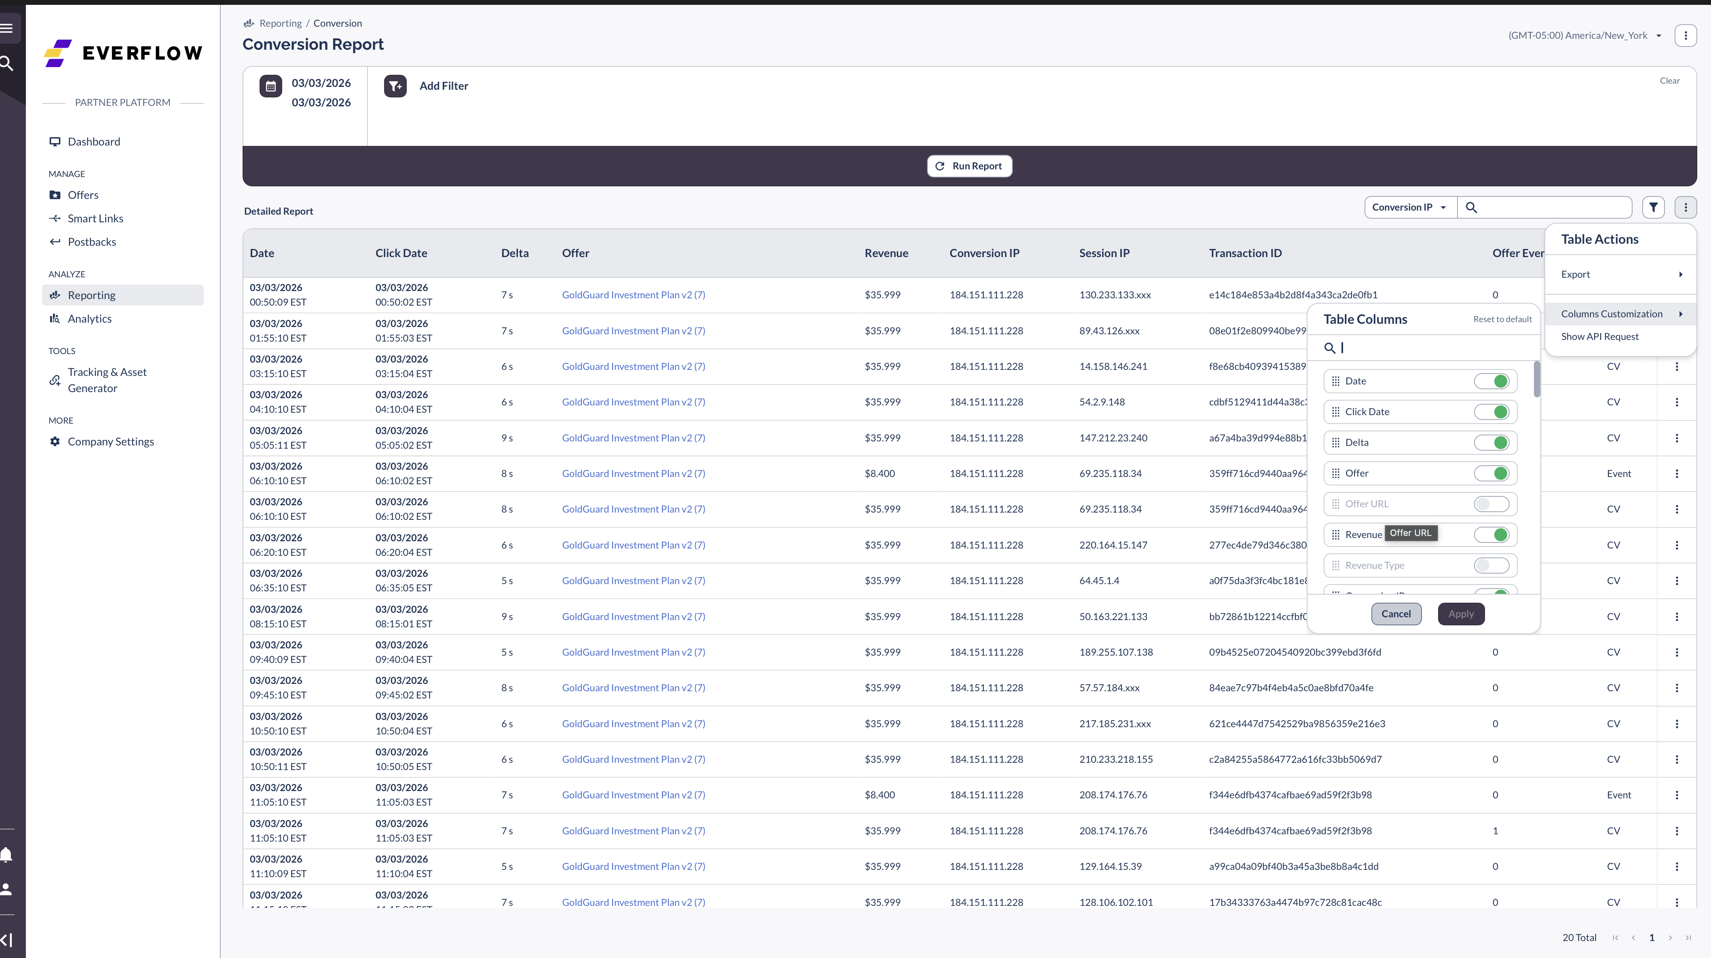Apply the table column changes
Image resolution: width=1711 pixels, height=958 pixels.
[1461, 614]
